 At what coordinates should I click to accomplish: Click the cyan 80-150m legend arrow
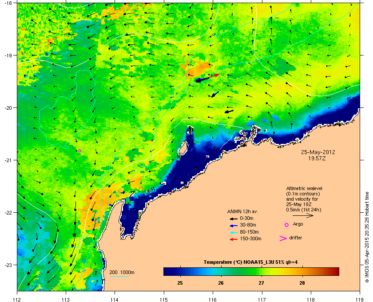(x=234, y=232)
